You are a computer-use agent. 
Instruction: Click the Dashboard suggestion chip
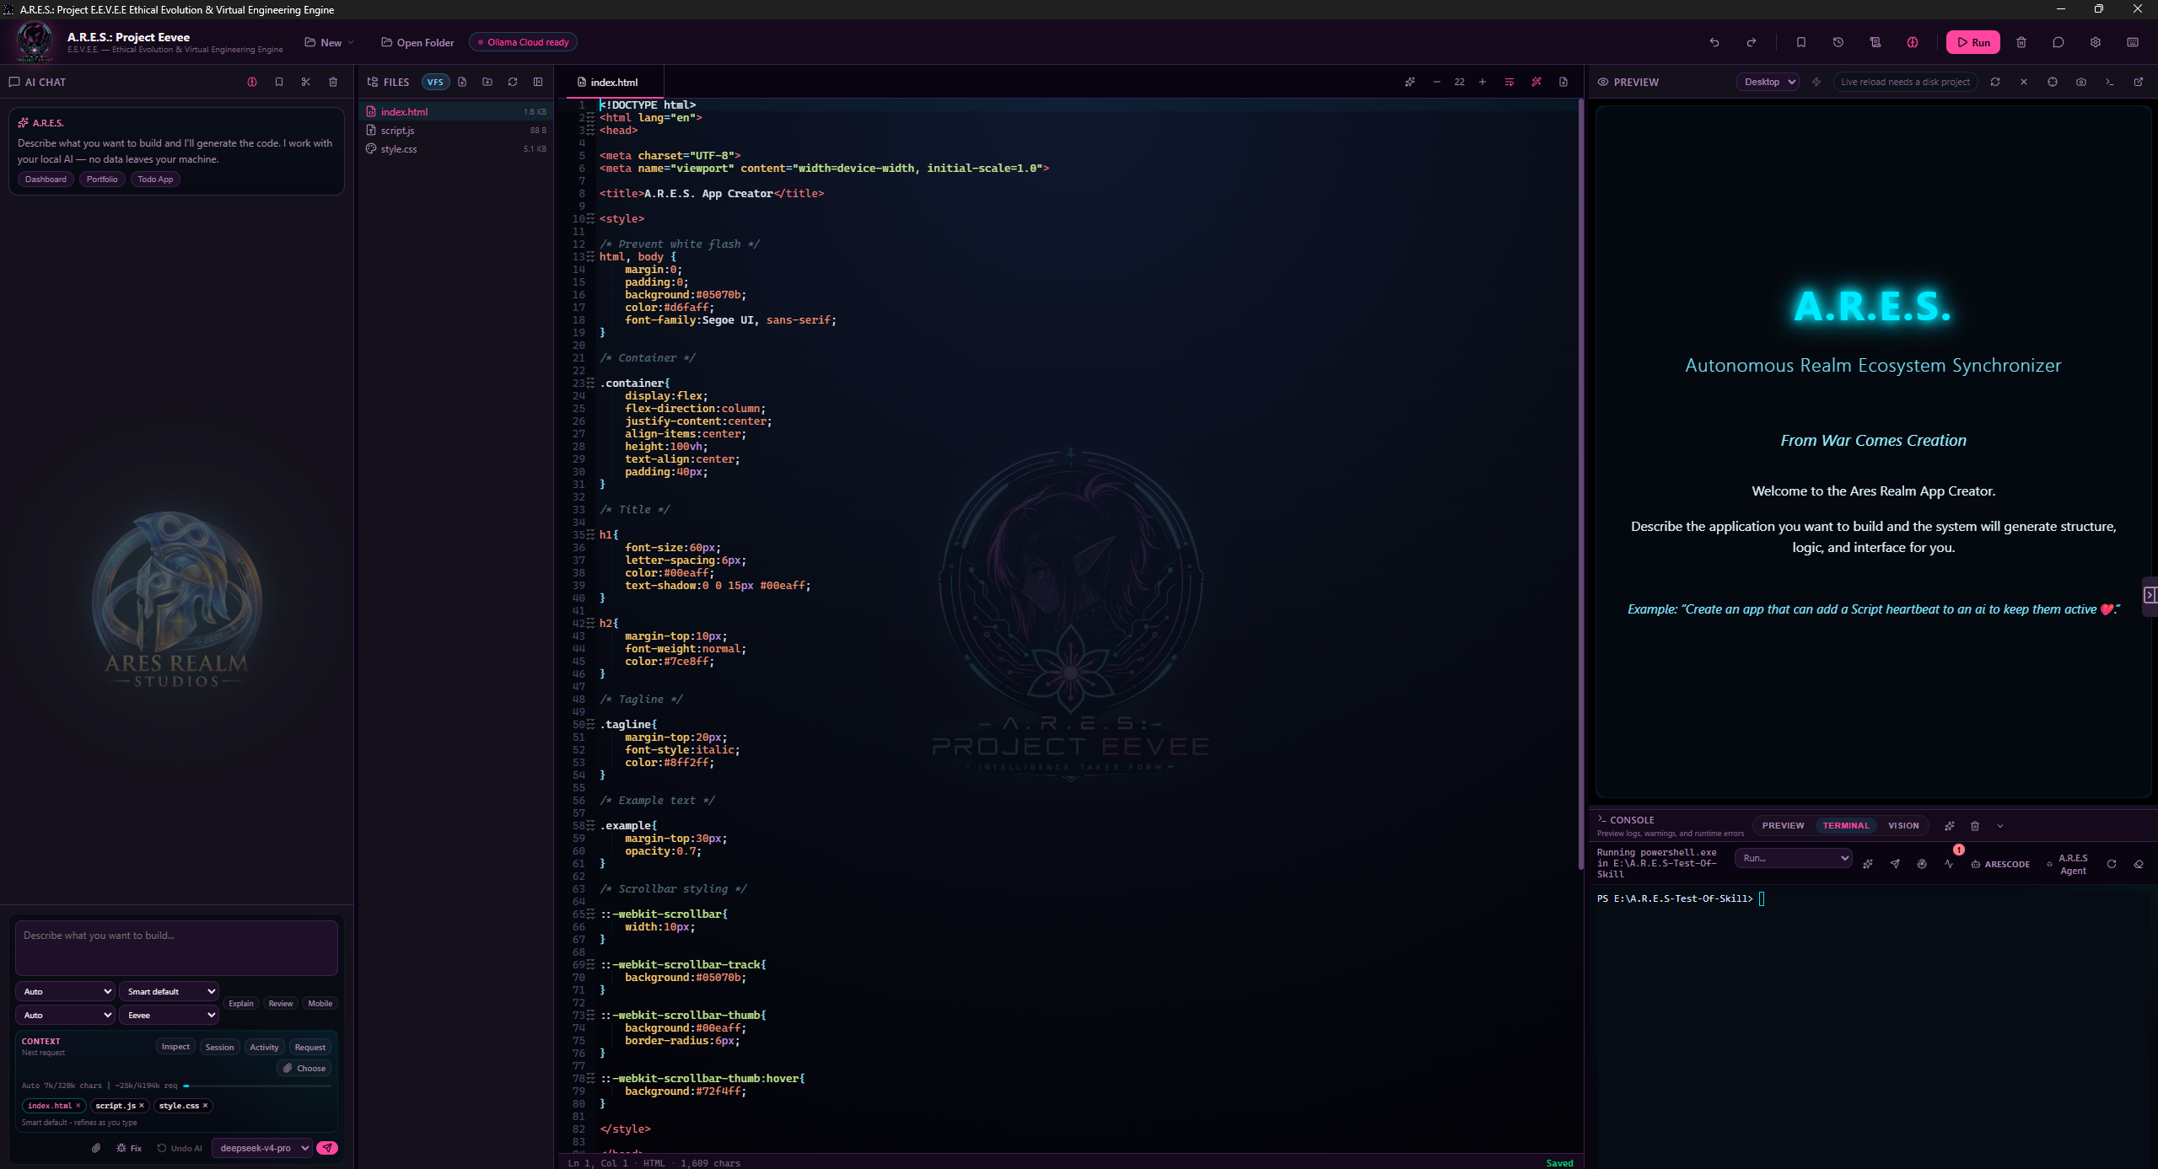(46, 180)
